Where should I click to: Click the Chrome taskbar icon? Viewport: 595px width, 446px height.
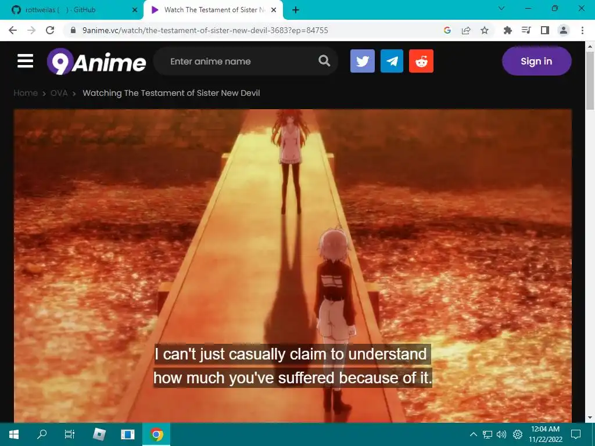tap(156, 434)
